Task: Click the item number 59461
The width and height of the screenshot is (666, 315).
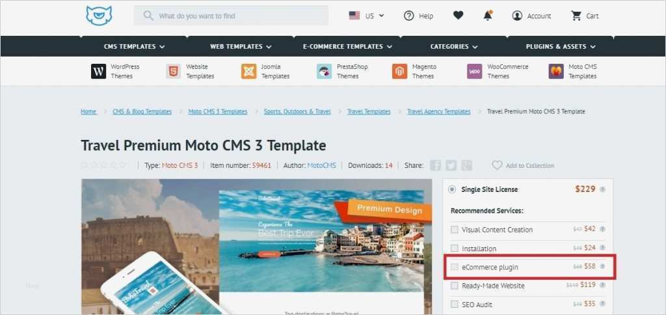Action: pos(261,165)
